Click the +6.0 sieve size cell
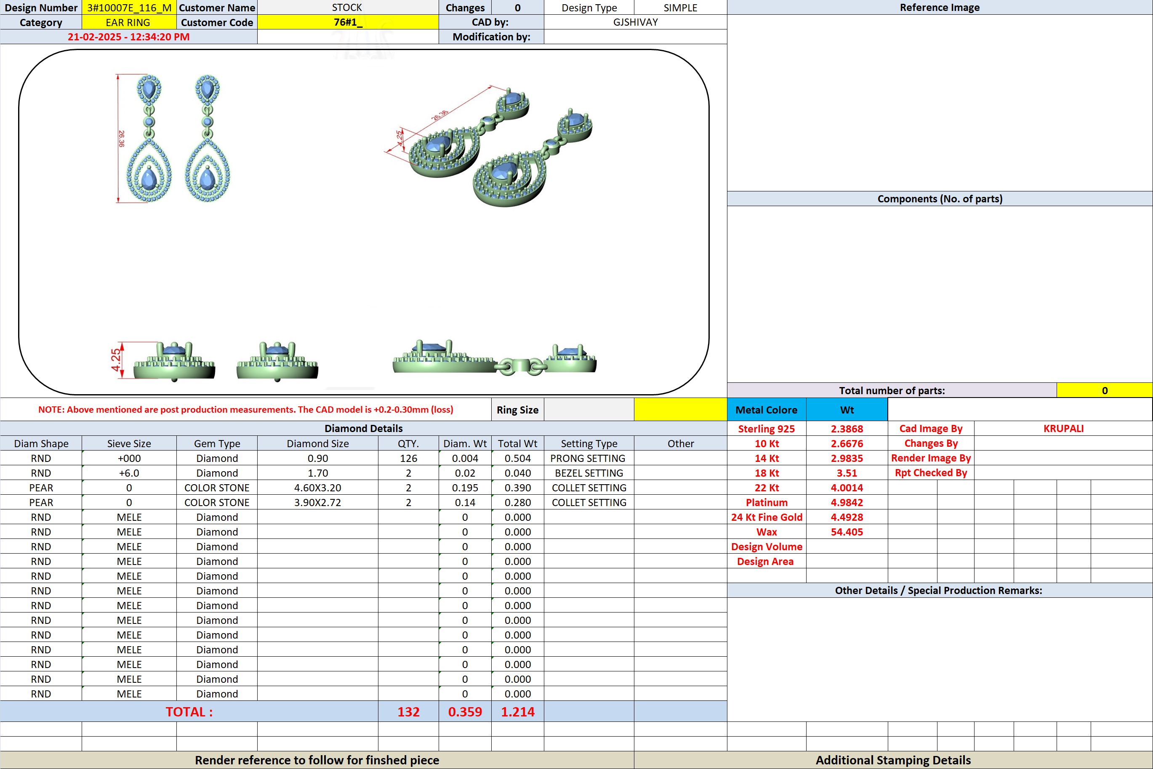 [x=129, y=473]
